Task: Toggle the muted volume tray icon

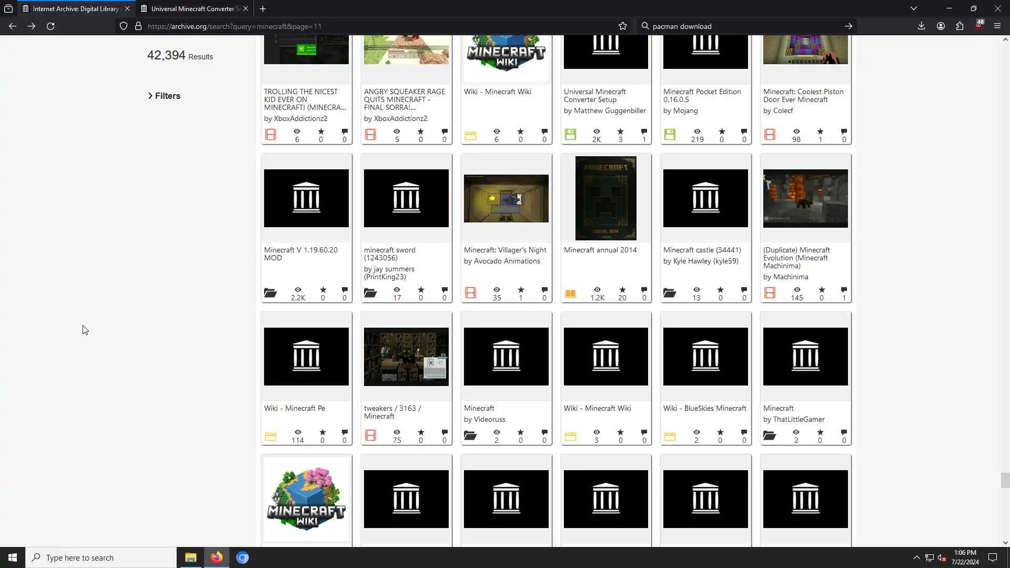Action: 942,557
